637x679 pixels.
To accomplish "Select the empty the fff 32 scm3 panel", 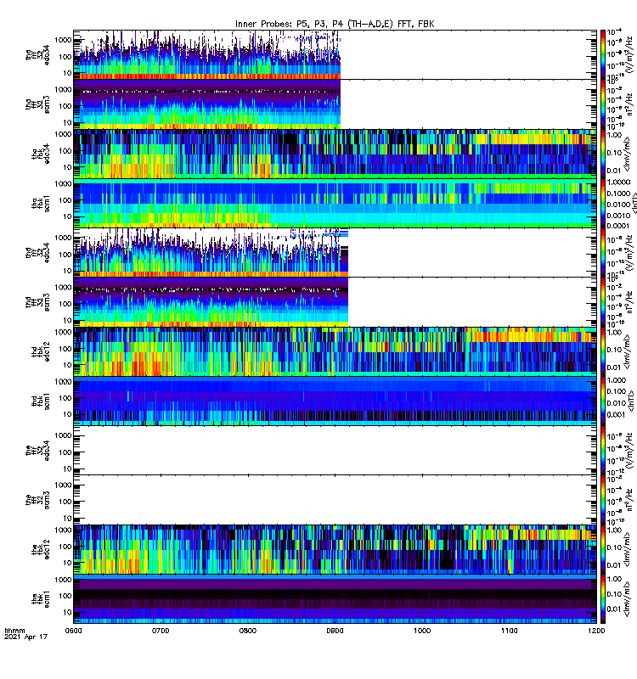I will point(335,499).
